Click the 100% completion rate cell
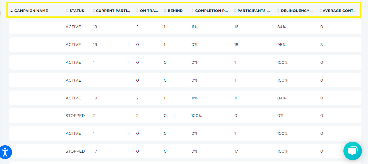This screenshot has height=164, width=368. tap(196, 116)
